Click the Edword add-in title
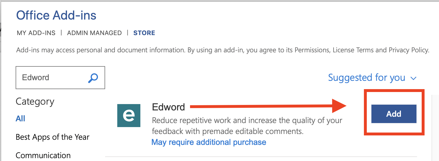The image size is (439, 161). 168,107
